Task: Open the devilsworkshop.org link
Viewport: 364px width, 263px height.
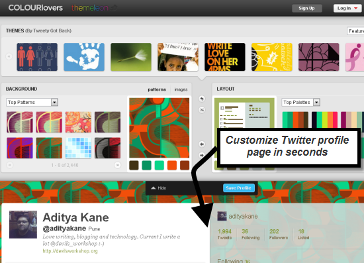Action: tap(70, 251)
